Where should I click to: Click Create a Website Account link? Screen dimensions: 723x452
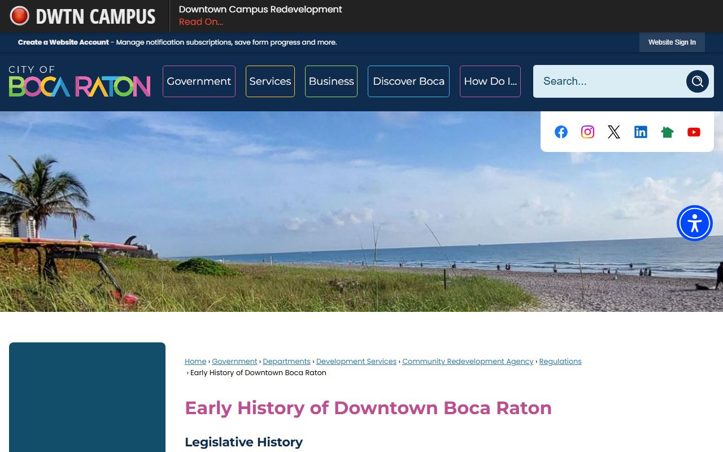(63, 42)
